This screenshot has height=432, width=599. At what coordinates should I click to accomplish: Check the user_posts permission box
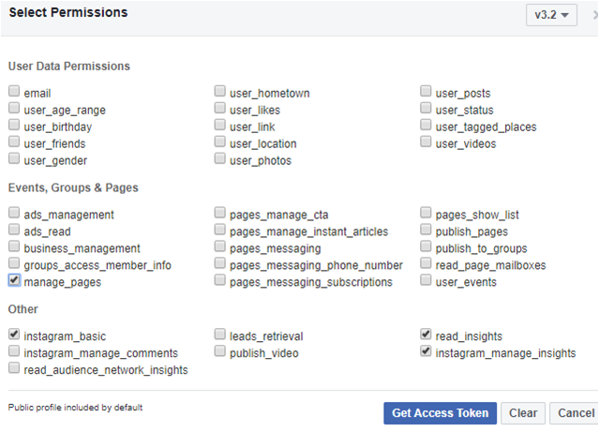[427, 92]
